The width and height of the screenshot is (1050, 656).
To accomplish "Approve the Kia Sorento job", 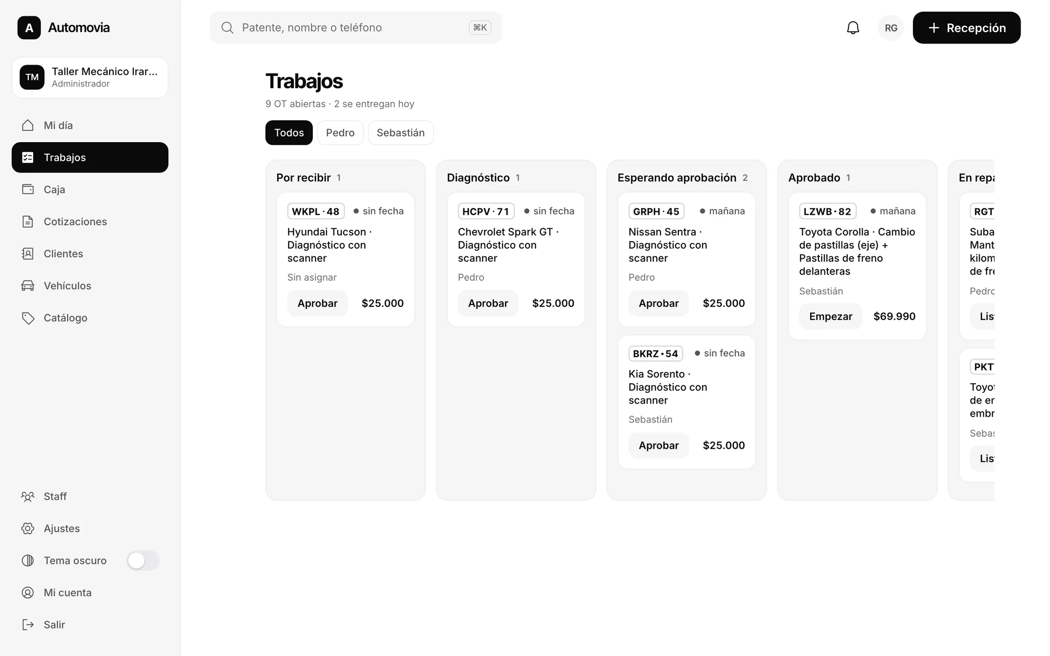I will (x=658, y=446).
